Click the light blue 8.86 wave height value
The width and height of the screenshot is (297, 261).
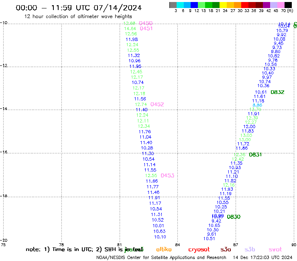coord(257,105)
